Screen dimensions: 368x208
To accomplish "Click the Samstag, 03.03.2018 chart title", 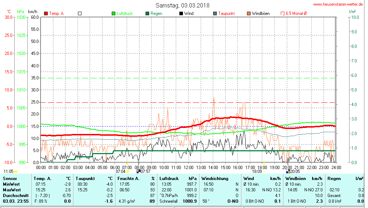I will coord(183,5).
